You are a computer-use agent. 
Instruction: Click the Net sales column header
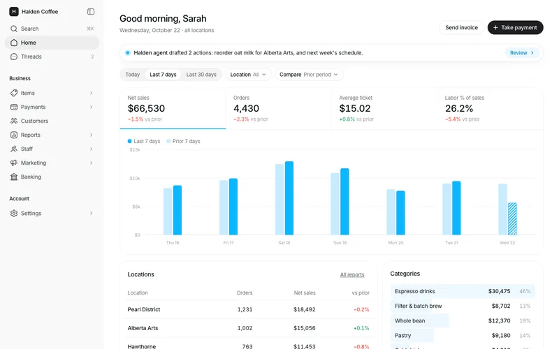tap(305, 292)
